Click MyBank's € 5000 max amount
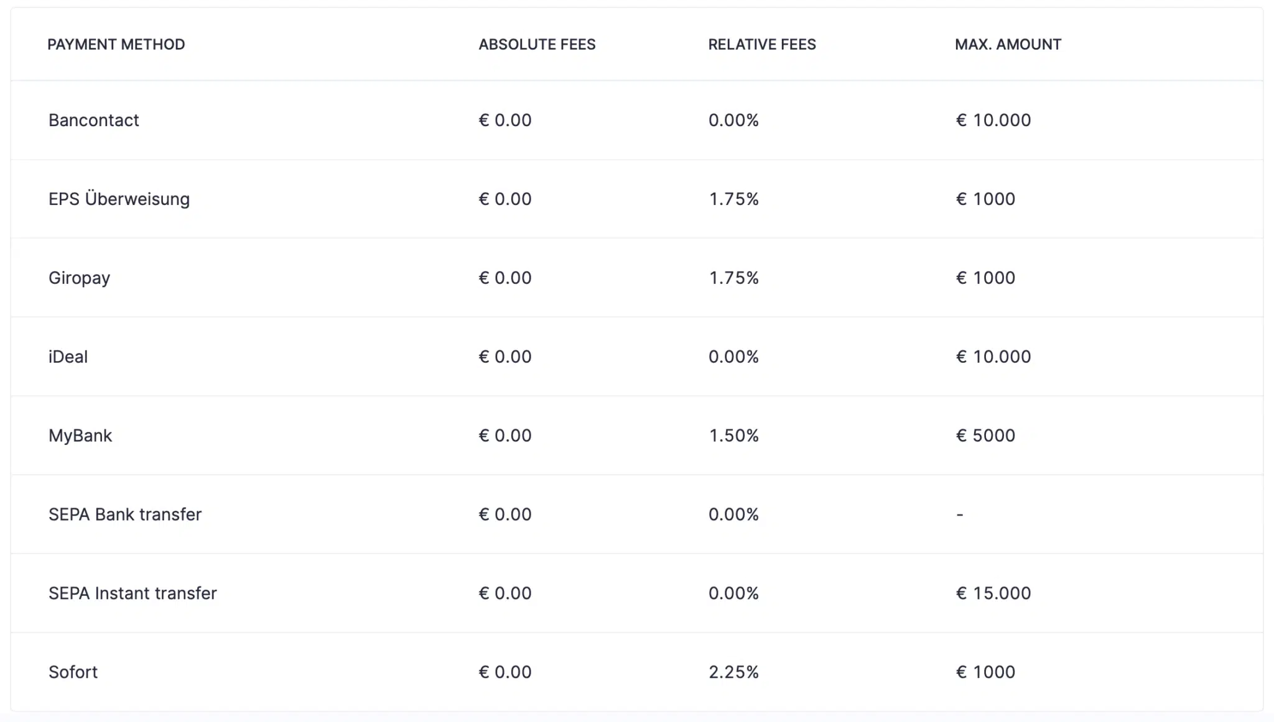This screenshot has height=722, width=1274. [985, 436]
